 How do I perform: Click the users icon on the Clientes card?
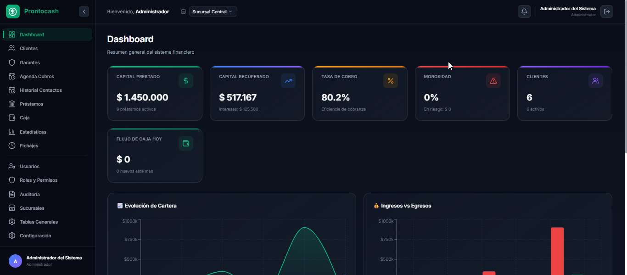tap(596, 81)
